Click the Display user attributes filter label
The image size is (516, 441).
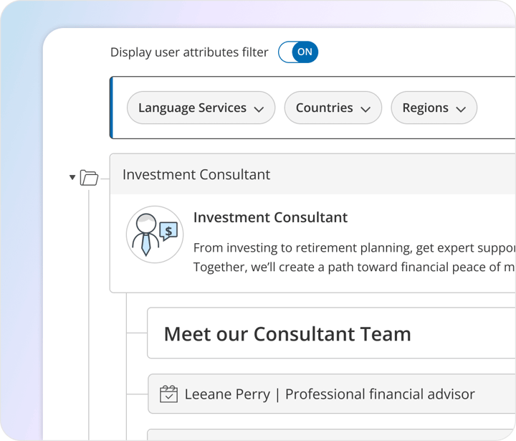click(189, 52)
